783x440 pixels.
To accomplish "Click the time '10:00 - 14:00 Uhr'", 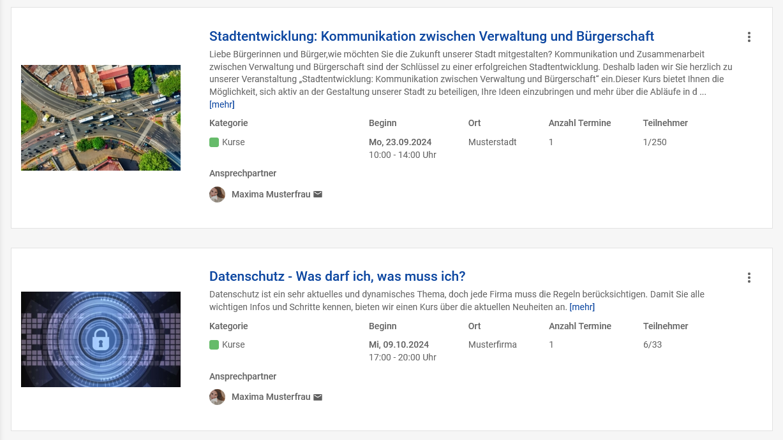I will [x=403, y=155].
